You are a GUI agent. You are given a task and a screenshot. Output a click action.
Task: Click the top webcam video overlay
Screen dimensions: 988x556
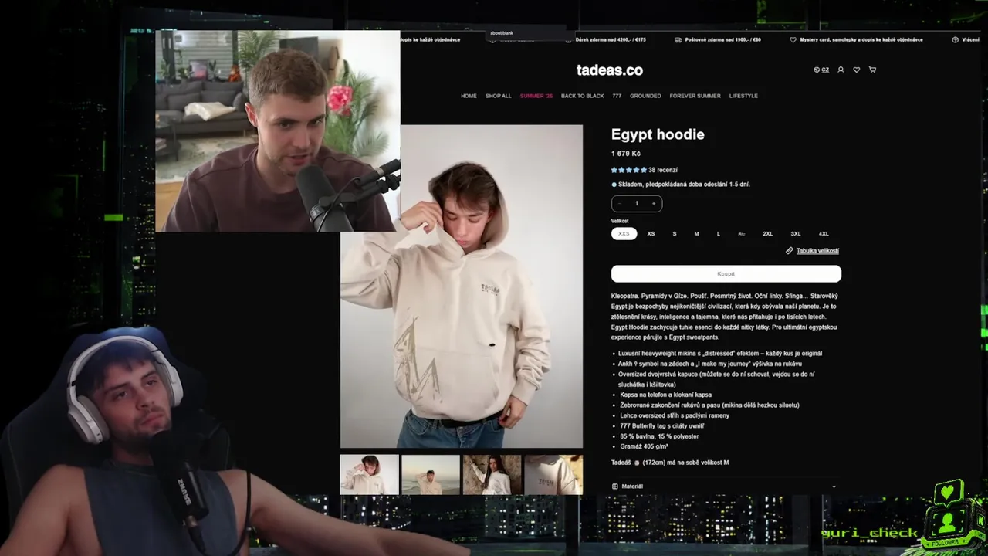click(278, 131)
